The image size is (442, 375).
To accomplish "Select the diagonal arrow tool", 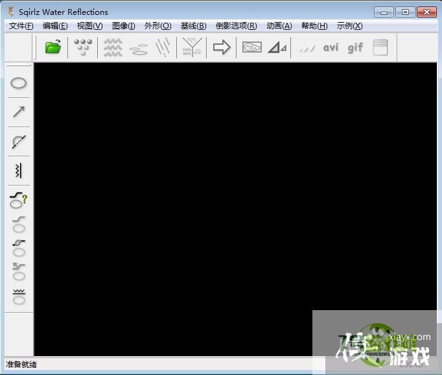I will (19, 112).
